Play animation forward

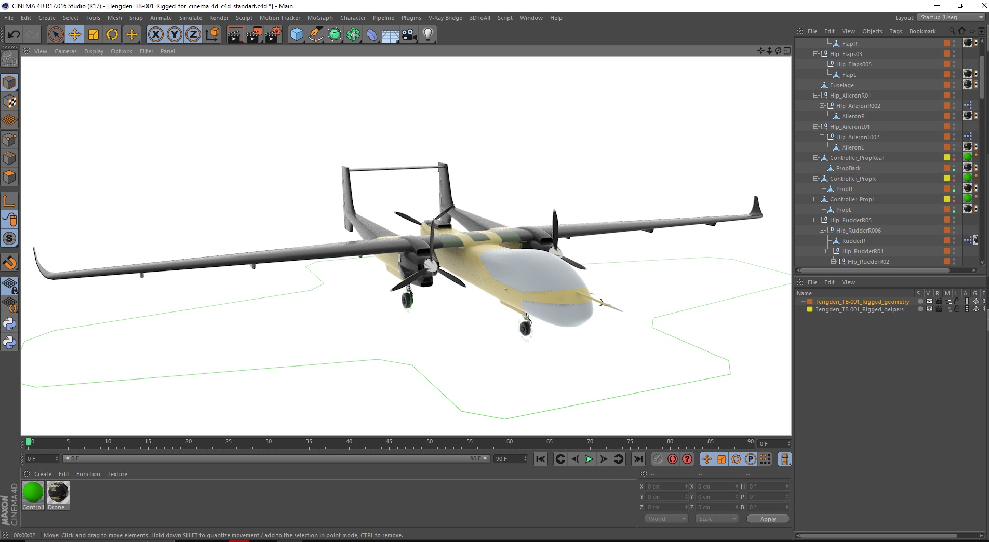(x=589, y=459)
